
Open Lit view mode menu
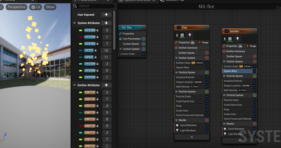[36, 7]
